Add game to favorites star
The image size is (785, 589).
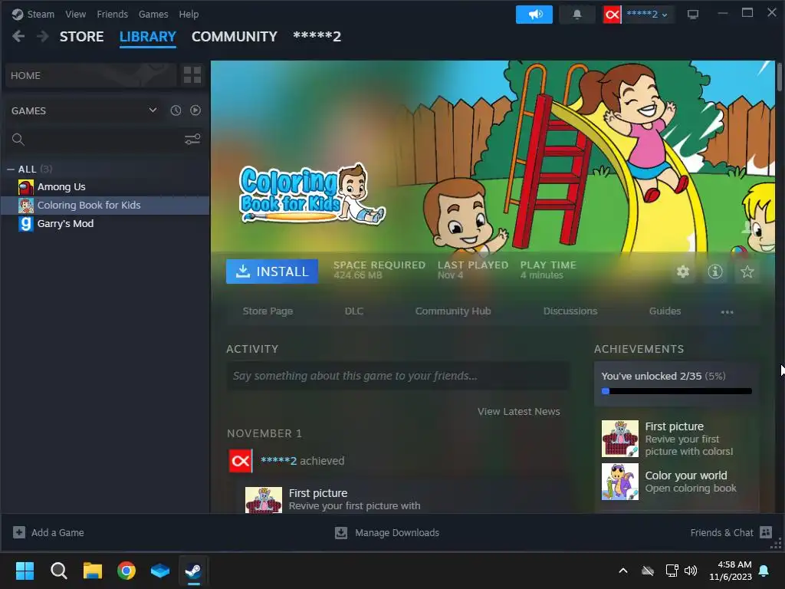747,271
